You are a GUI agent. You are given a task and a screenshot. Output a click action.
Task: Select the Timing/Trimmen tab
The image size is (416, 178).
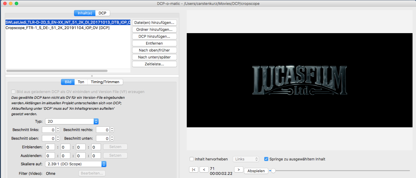[105, 82]
